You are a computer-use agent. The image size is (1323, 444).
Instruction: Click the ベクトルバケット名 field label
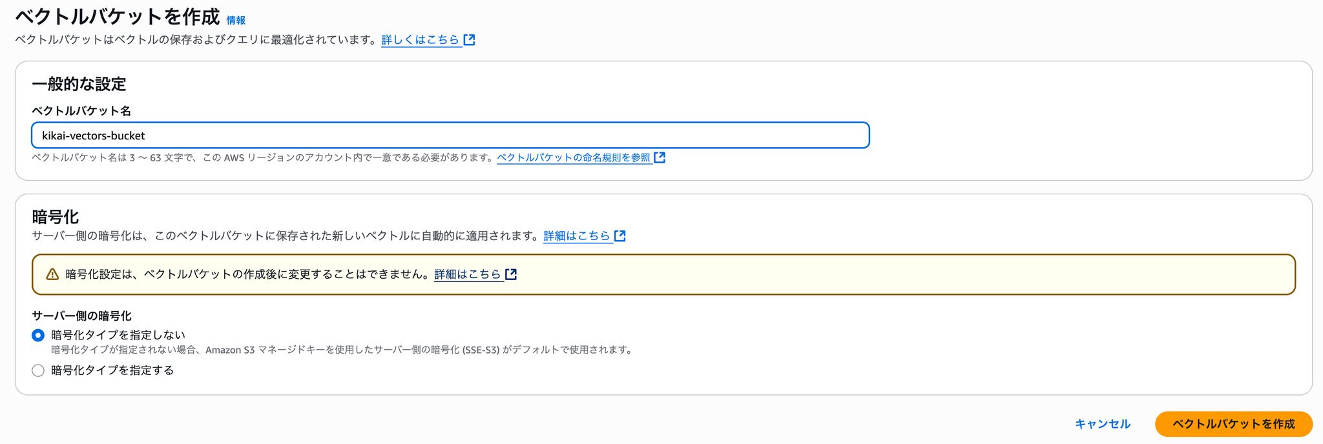[81, 111]
